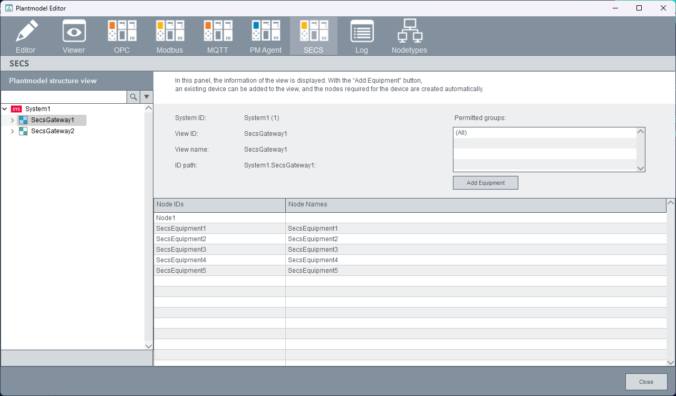This screenshot has height=396, width=676.
Task: Collapse the System1 tree node
Action: click(x=5, y=109)
